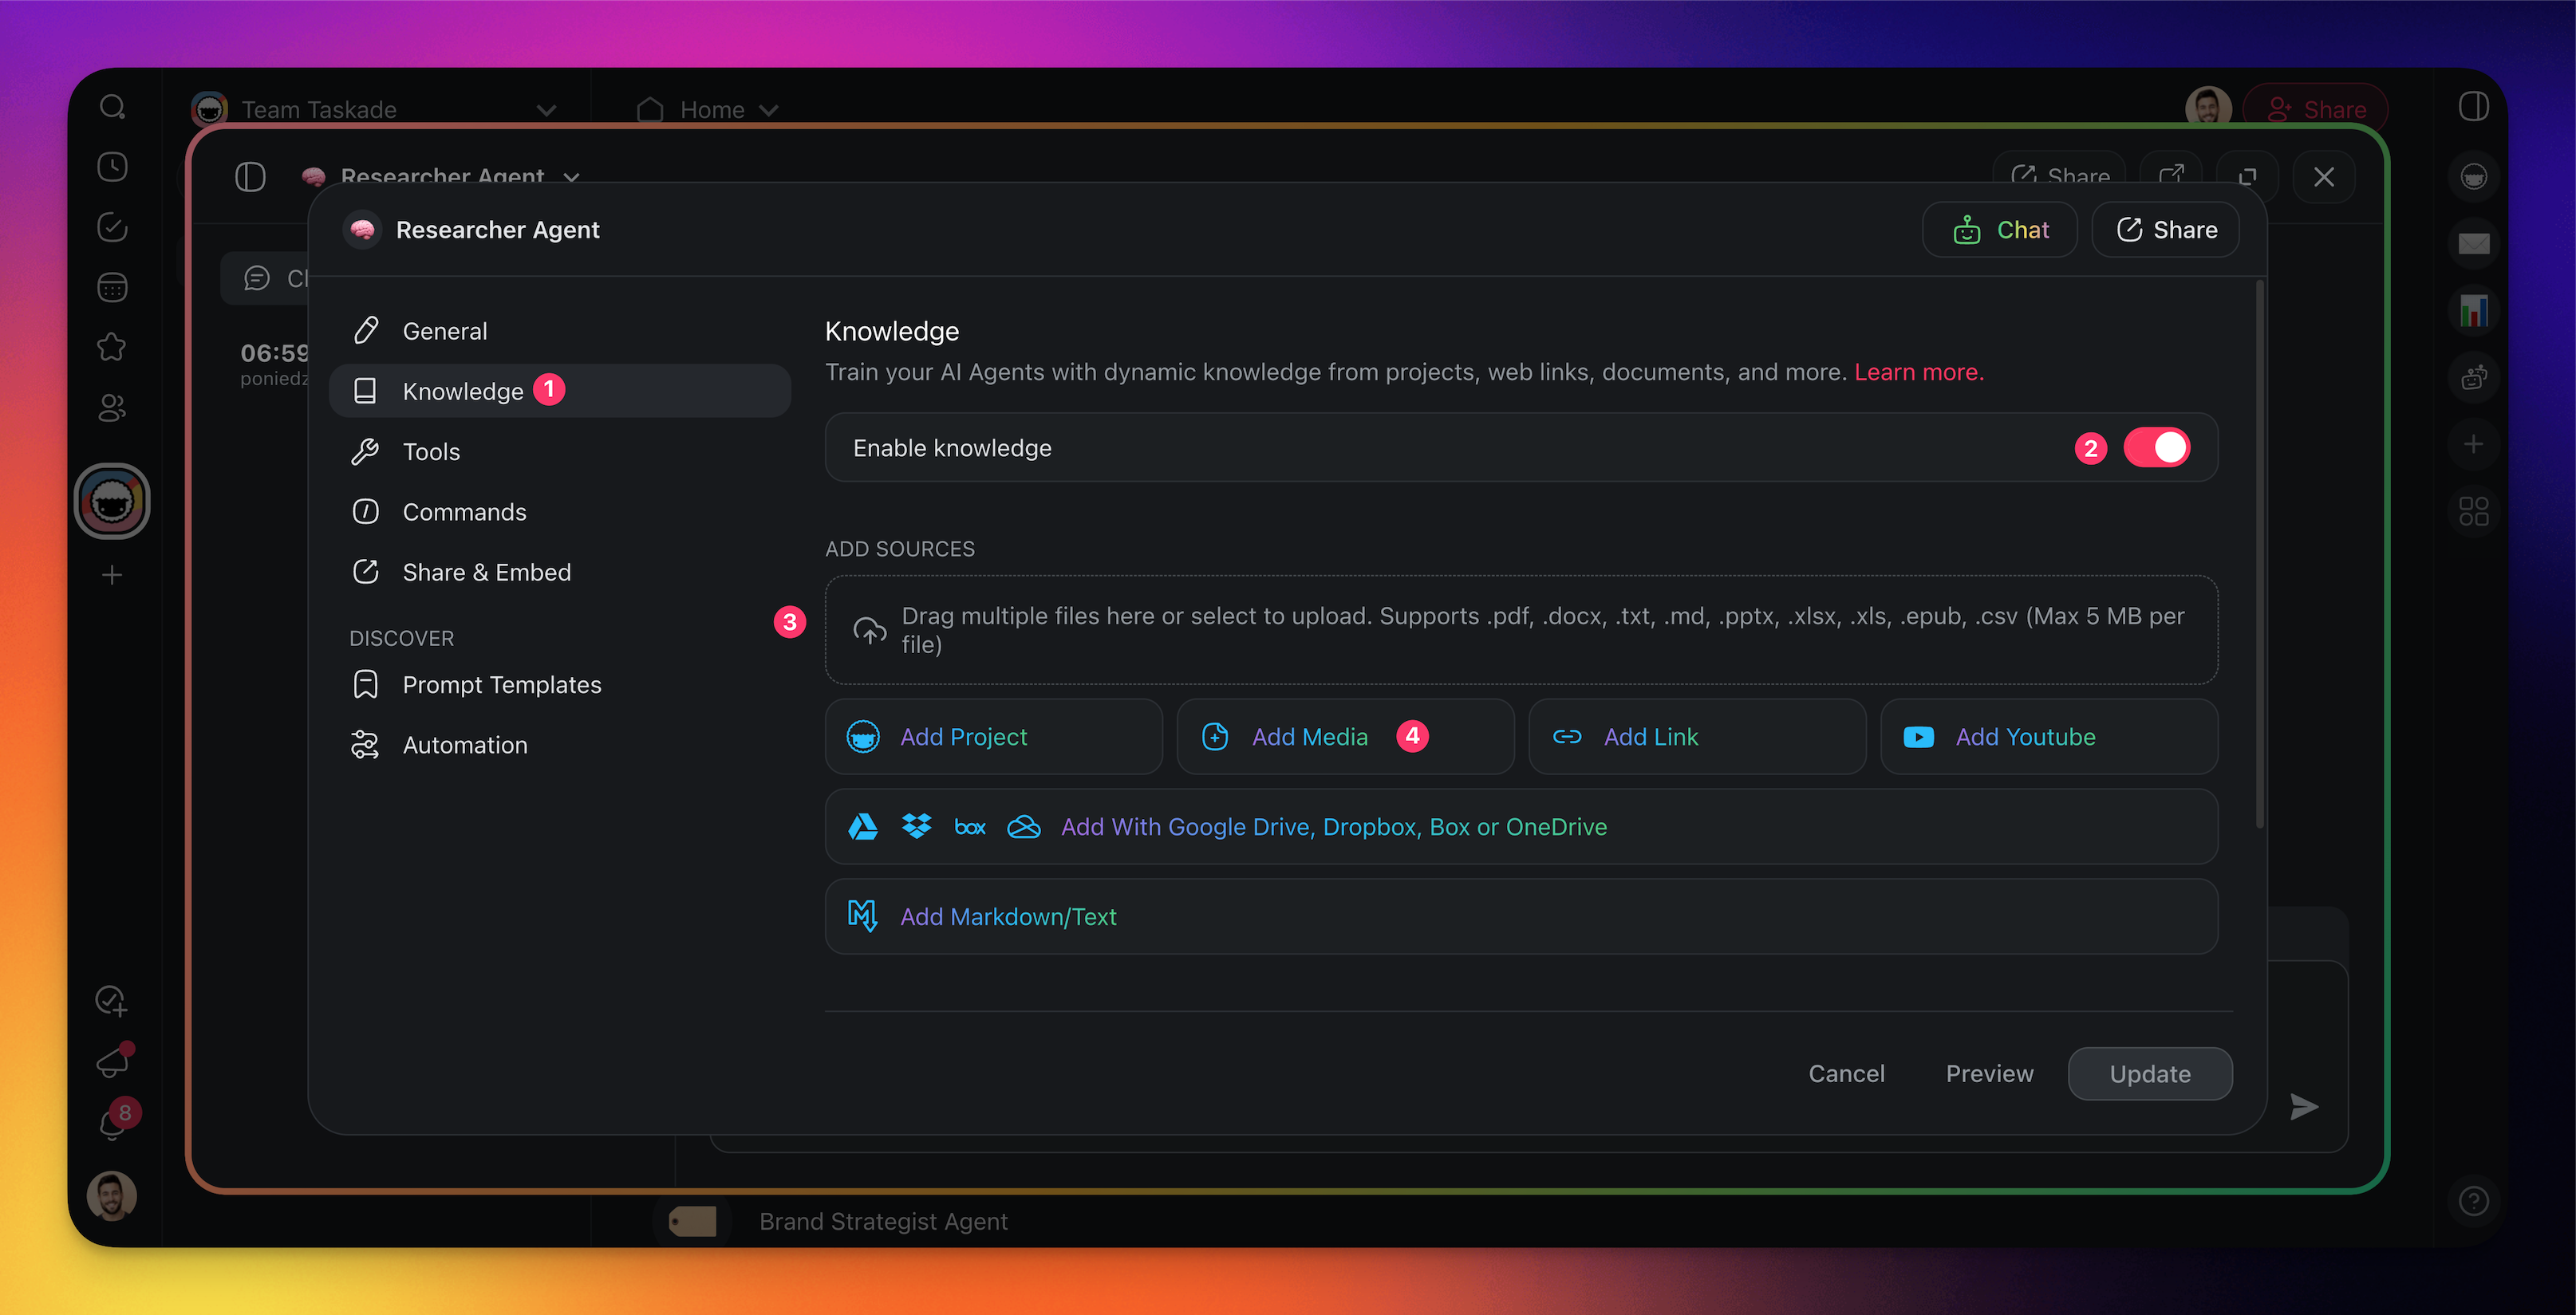Toggle the Enable knowledge switch
Image resolution: width=2576 pixels, height=1315 pixels.
click(2156, 447)
